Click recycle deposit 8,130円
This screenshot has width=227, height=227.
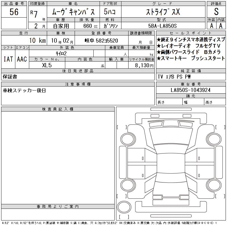point(144,65)
